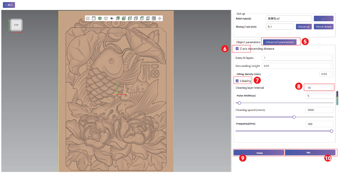Click the four-arrow move icon
Screen dimensions: 341x173
tap(160, 18)
